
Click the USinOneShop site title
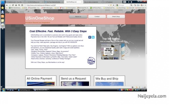click(40, 18)
